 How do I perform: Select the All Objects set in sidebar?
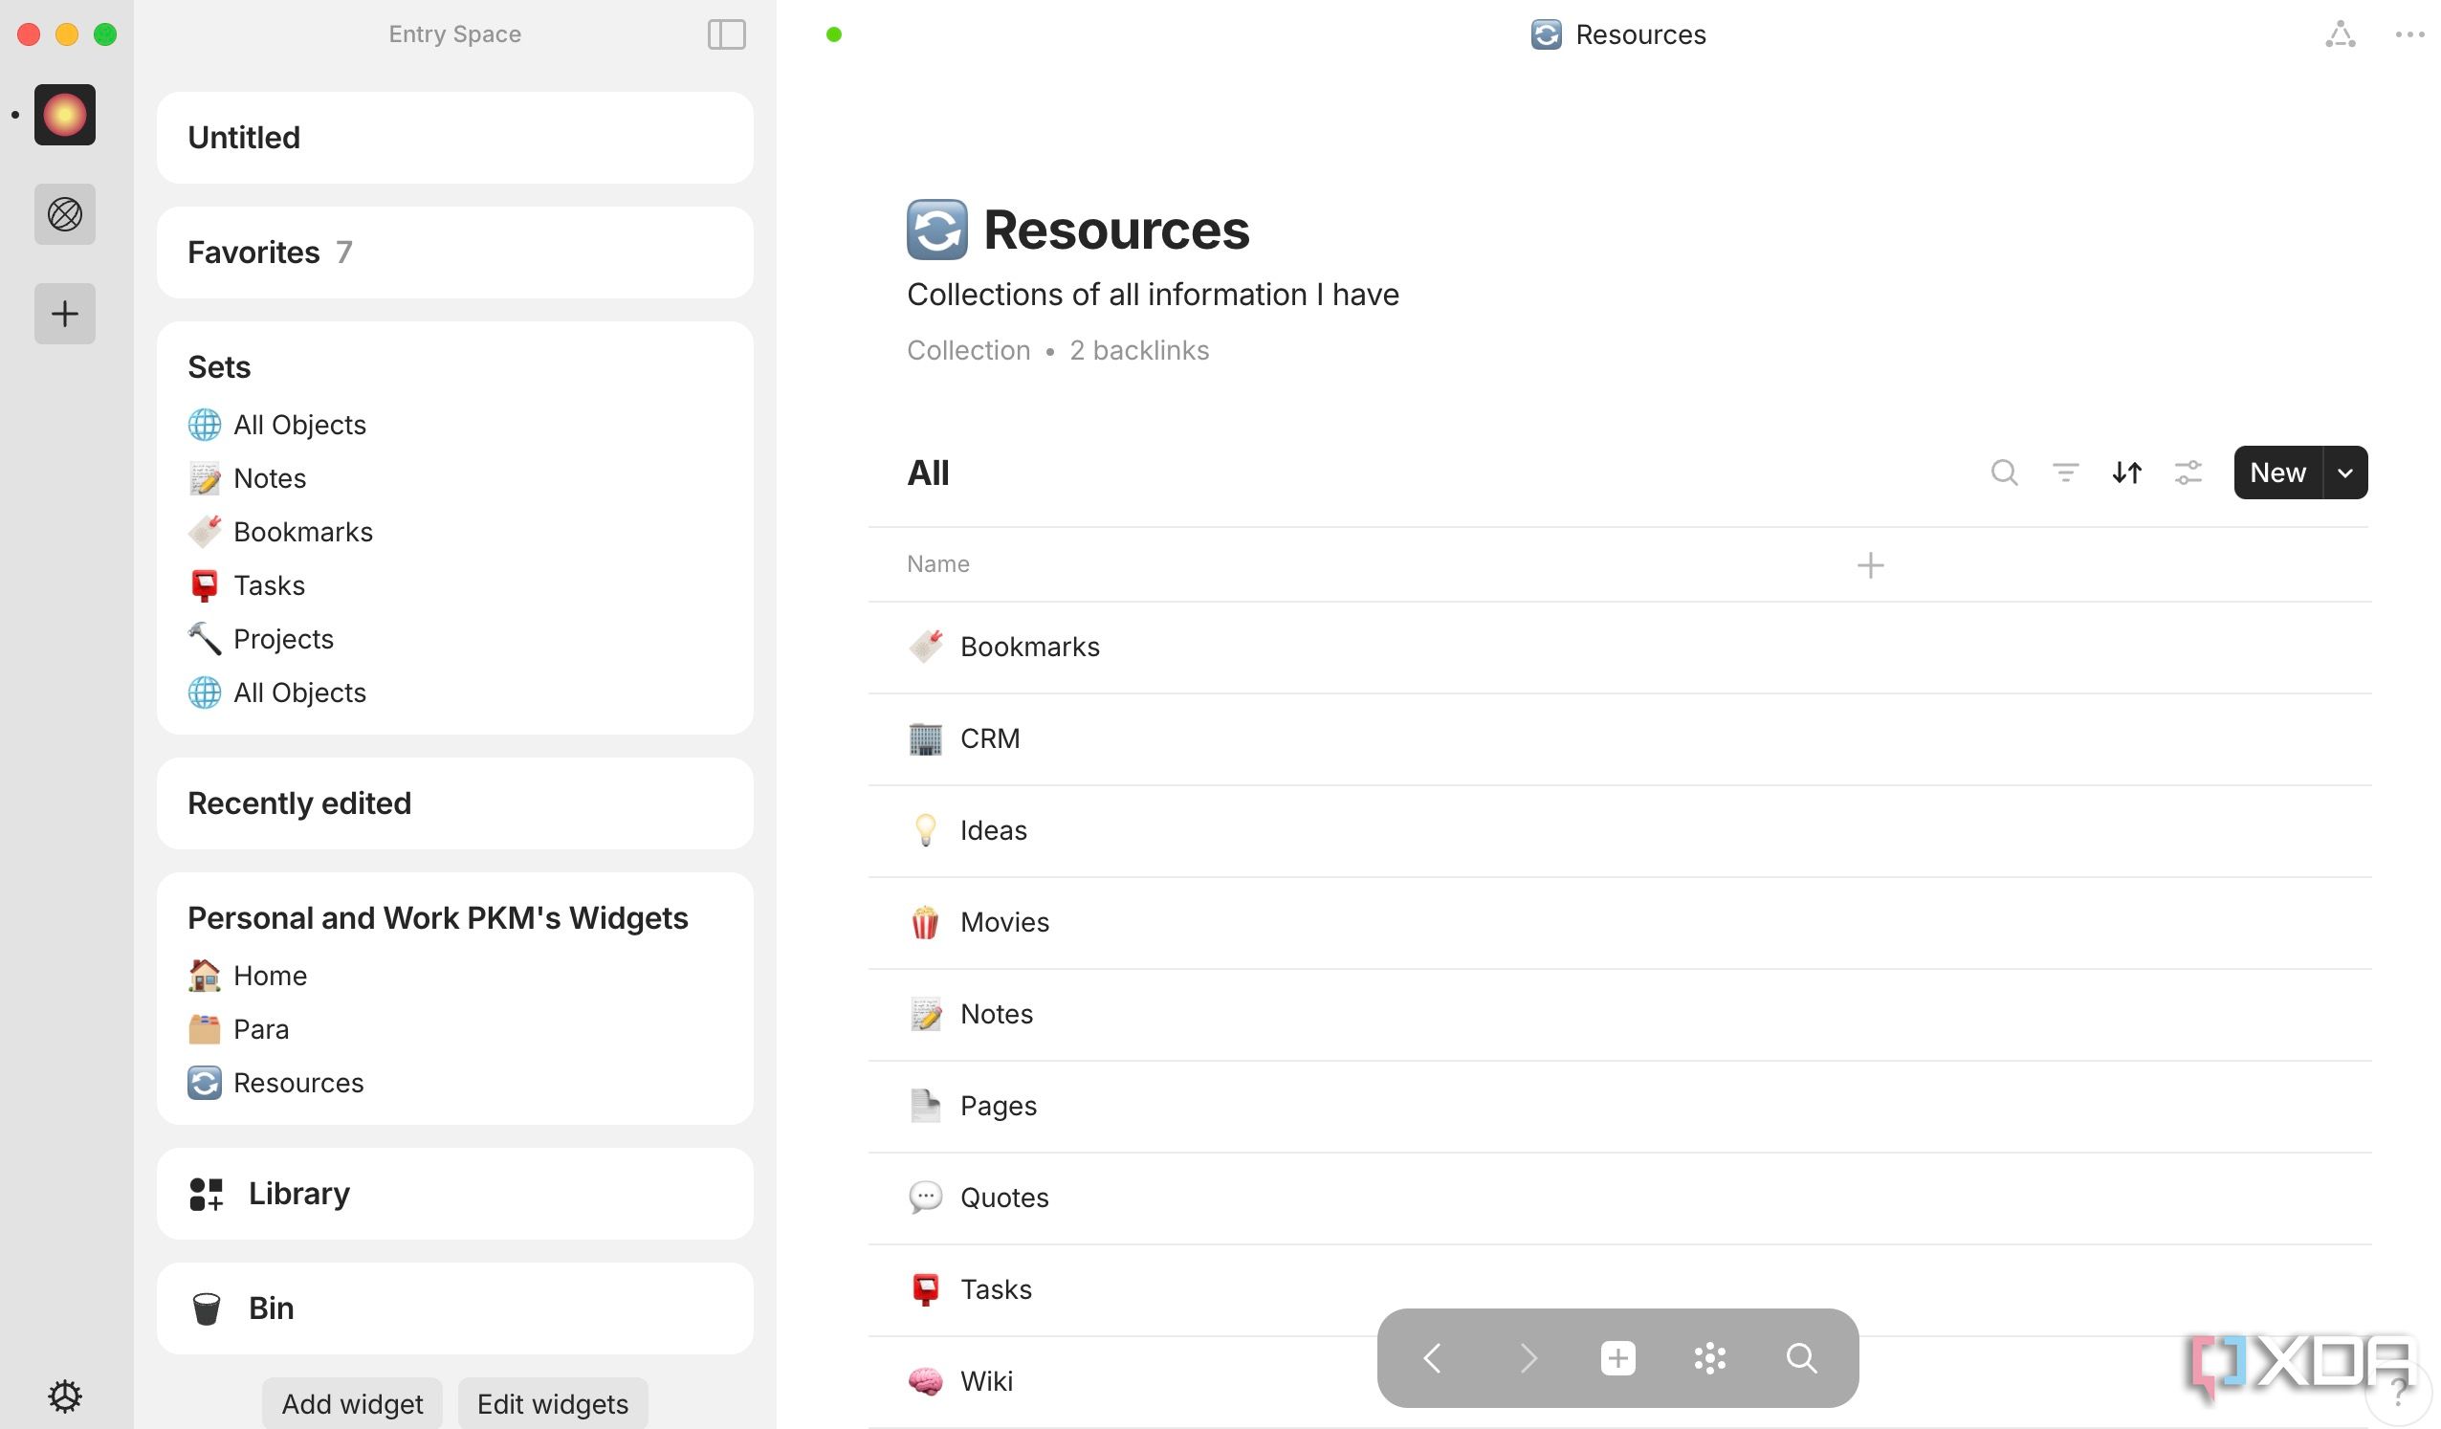pos(299,424)
